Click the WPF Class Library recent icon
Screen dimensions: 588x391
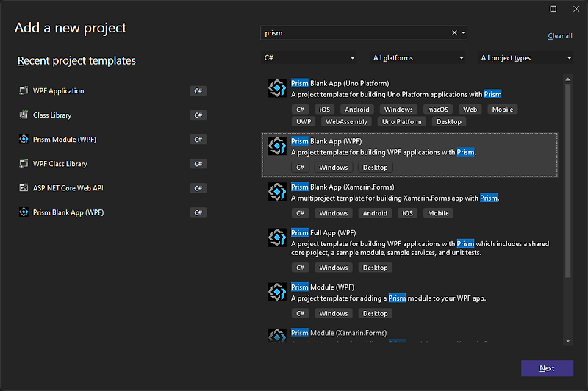(x=24, y=164)
